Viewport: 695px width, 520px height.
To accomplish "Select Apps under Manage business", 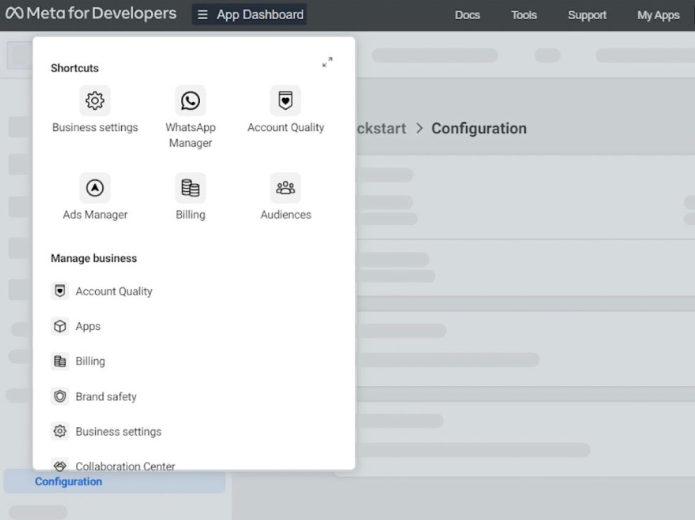I will [88, 327].
